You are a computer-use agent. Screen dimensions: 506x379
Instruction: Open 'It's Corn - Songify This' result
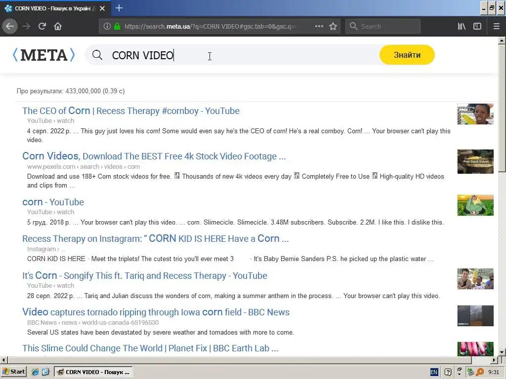[145, 276]
